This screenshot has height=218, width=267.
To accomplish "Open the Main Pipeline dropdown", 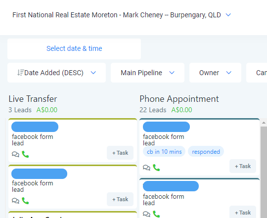I will (147, 73).
